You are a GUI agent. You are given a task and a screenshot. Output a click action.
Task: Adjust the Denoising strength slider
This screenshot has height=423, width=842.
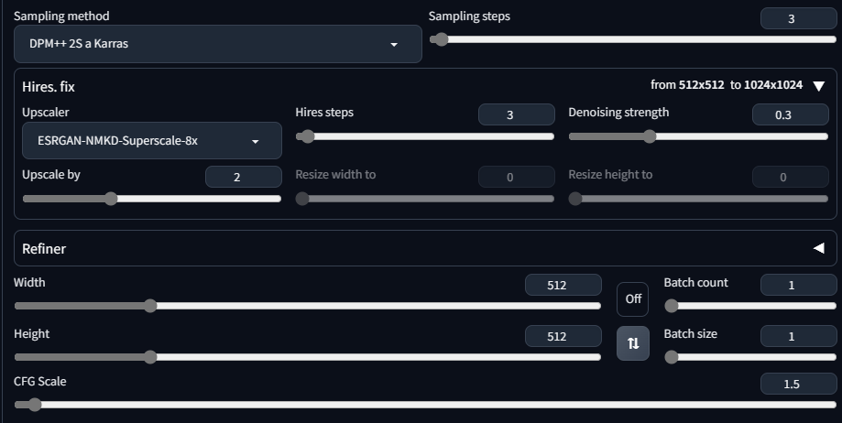[698, 136]
